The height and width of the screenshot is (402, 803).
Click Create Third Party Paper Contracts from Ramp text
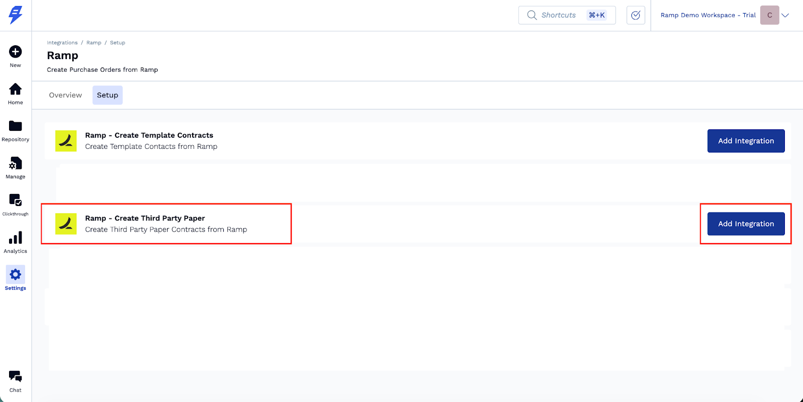(166, 230)
